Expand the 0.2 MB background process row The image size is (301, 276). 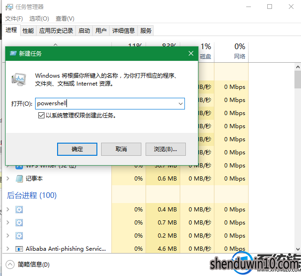[8, 235]
